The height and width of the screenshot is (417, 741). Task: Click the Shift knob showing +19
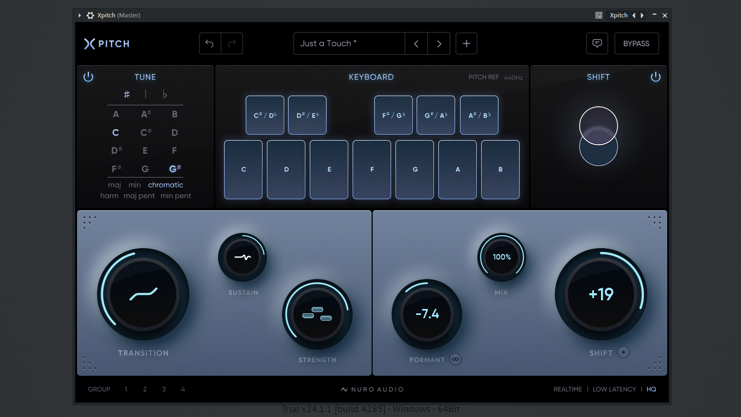(601, 294)
